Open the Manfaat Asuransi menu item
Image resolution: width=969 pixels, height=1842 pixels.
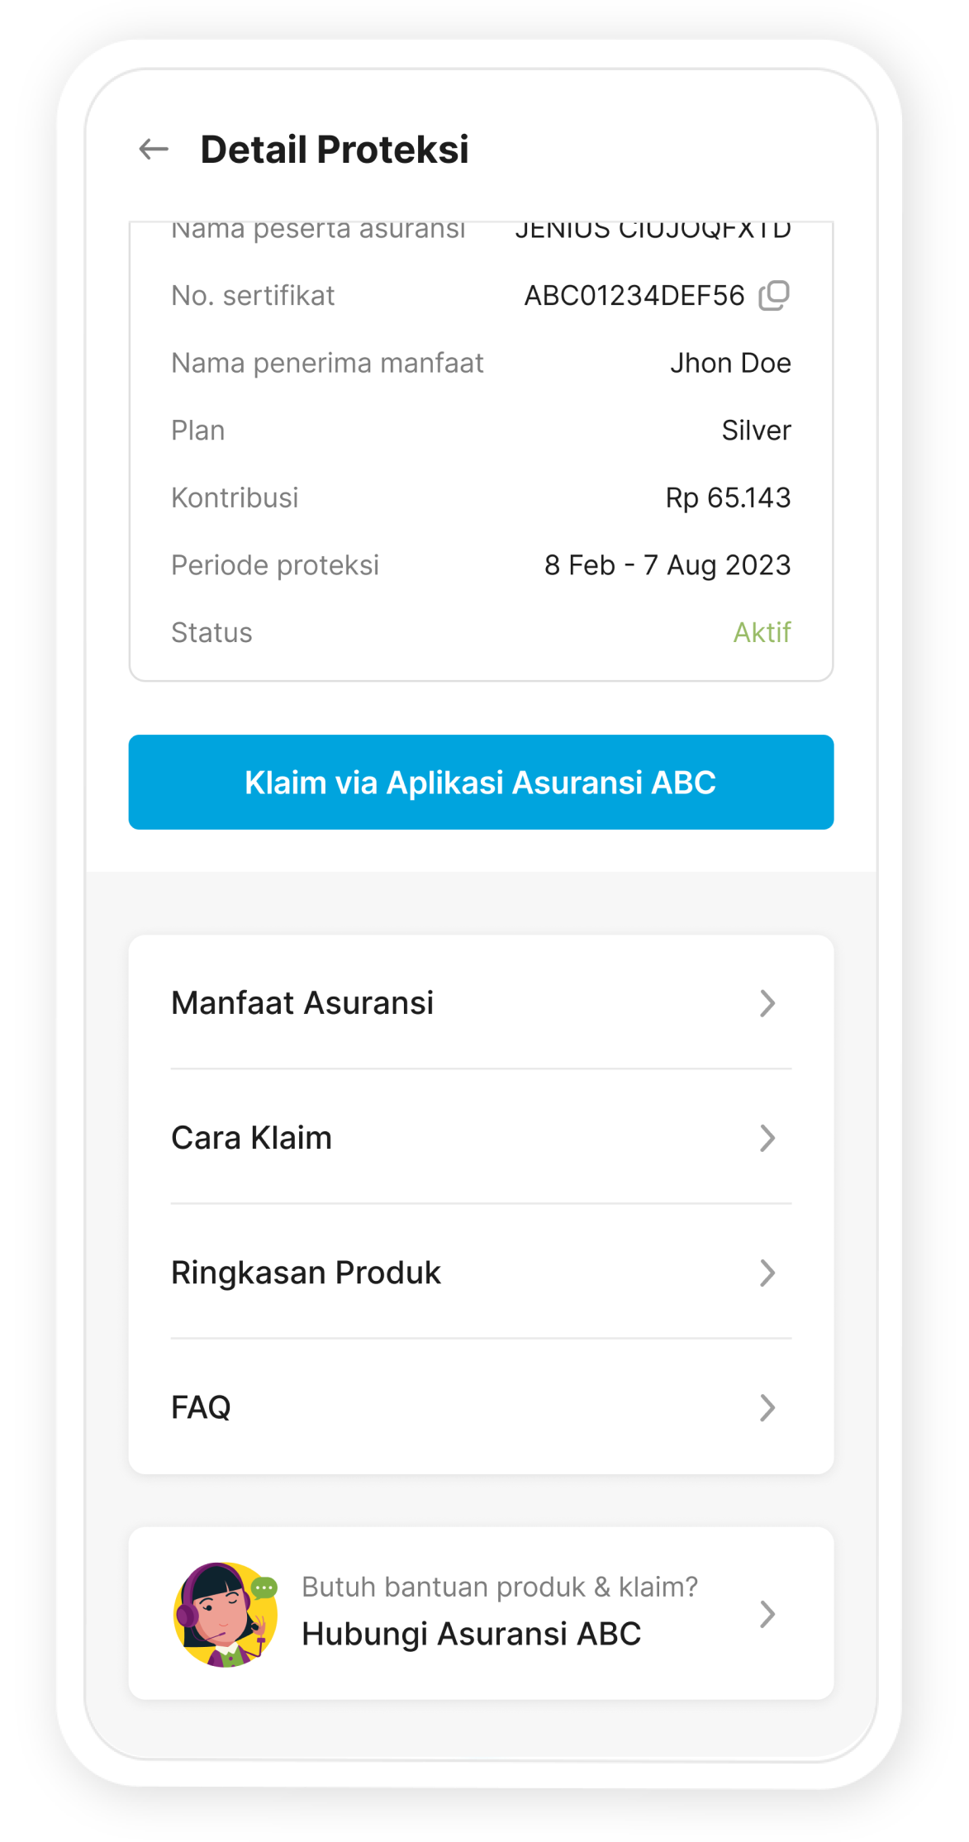click(x=481, y=1003)
